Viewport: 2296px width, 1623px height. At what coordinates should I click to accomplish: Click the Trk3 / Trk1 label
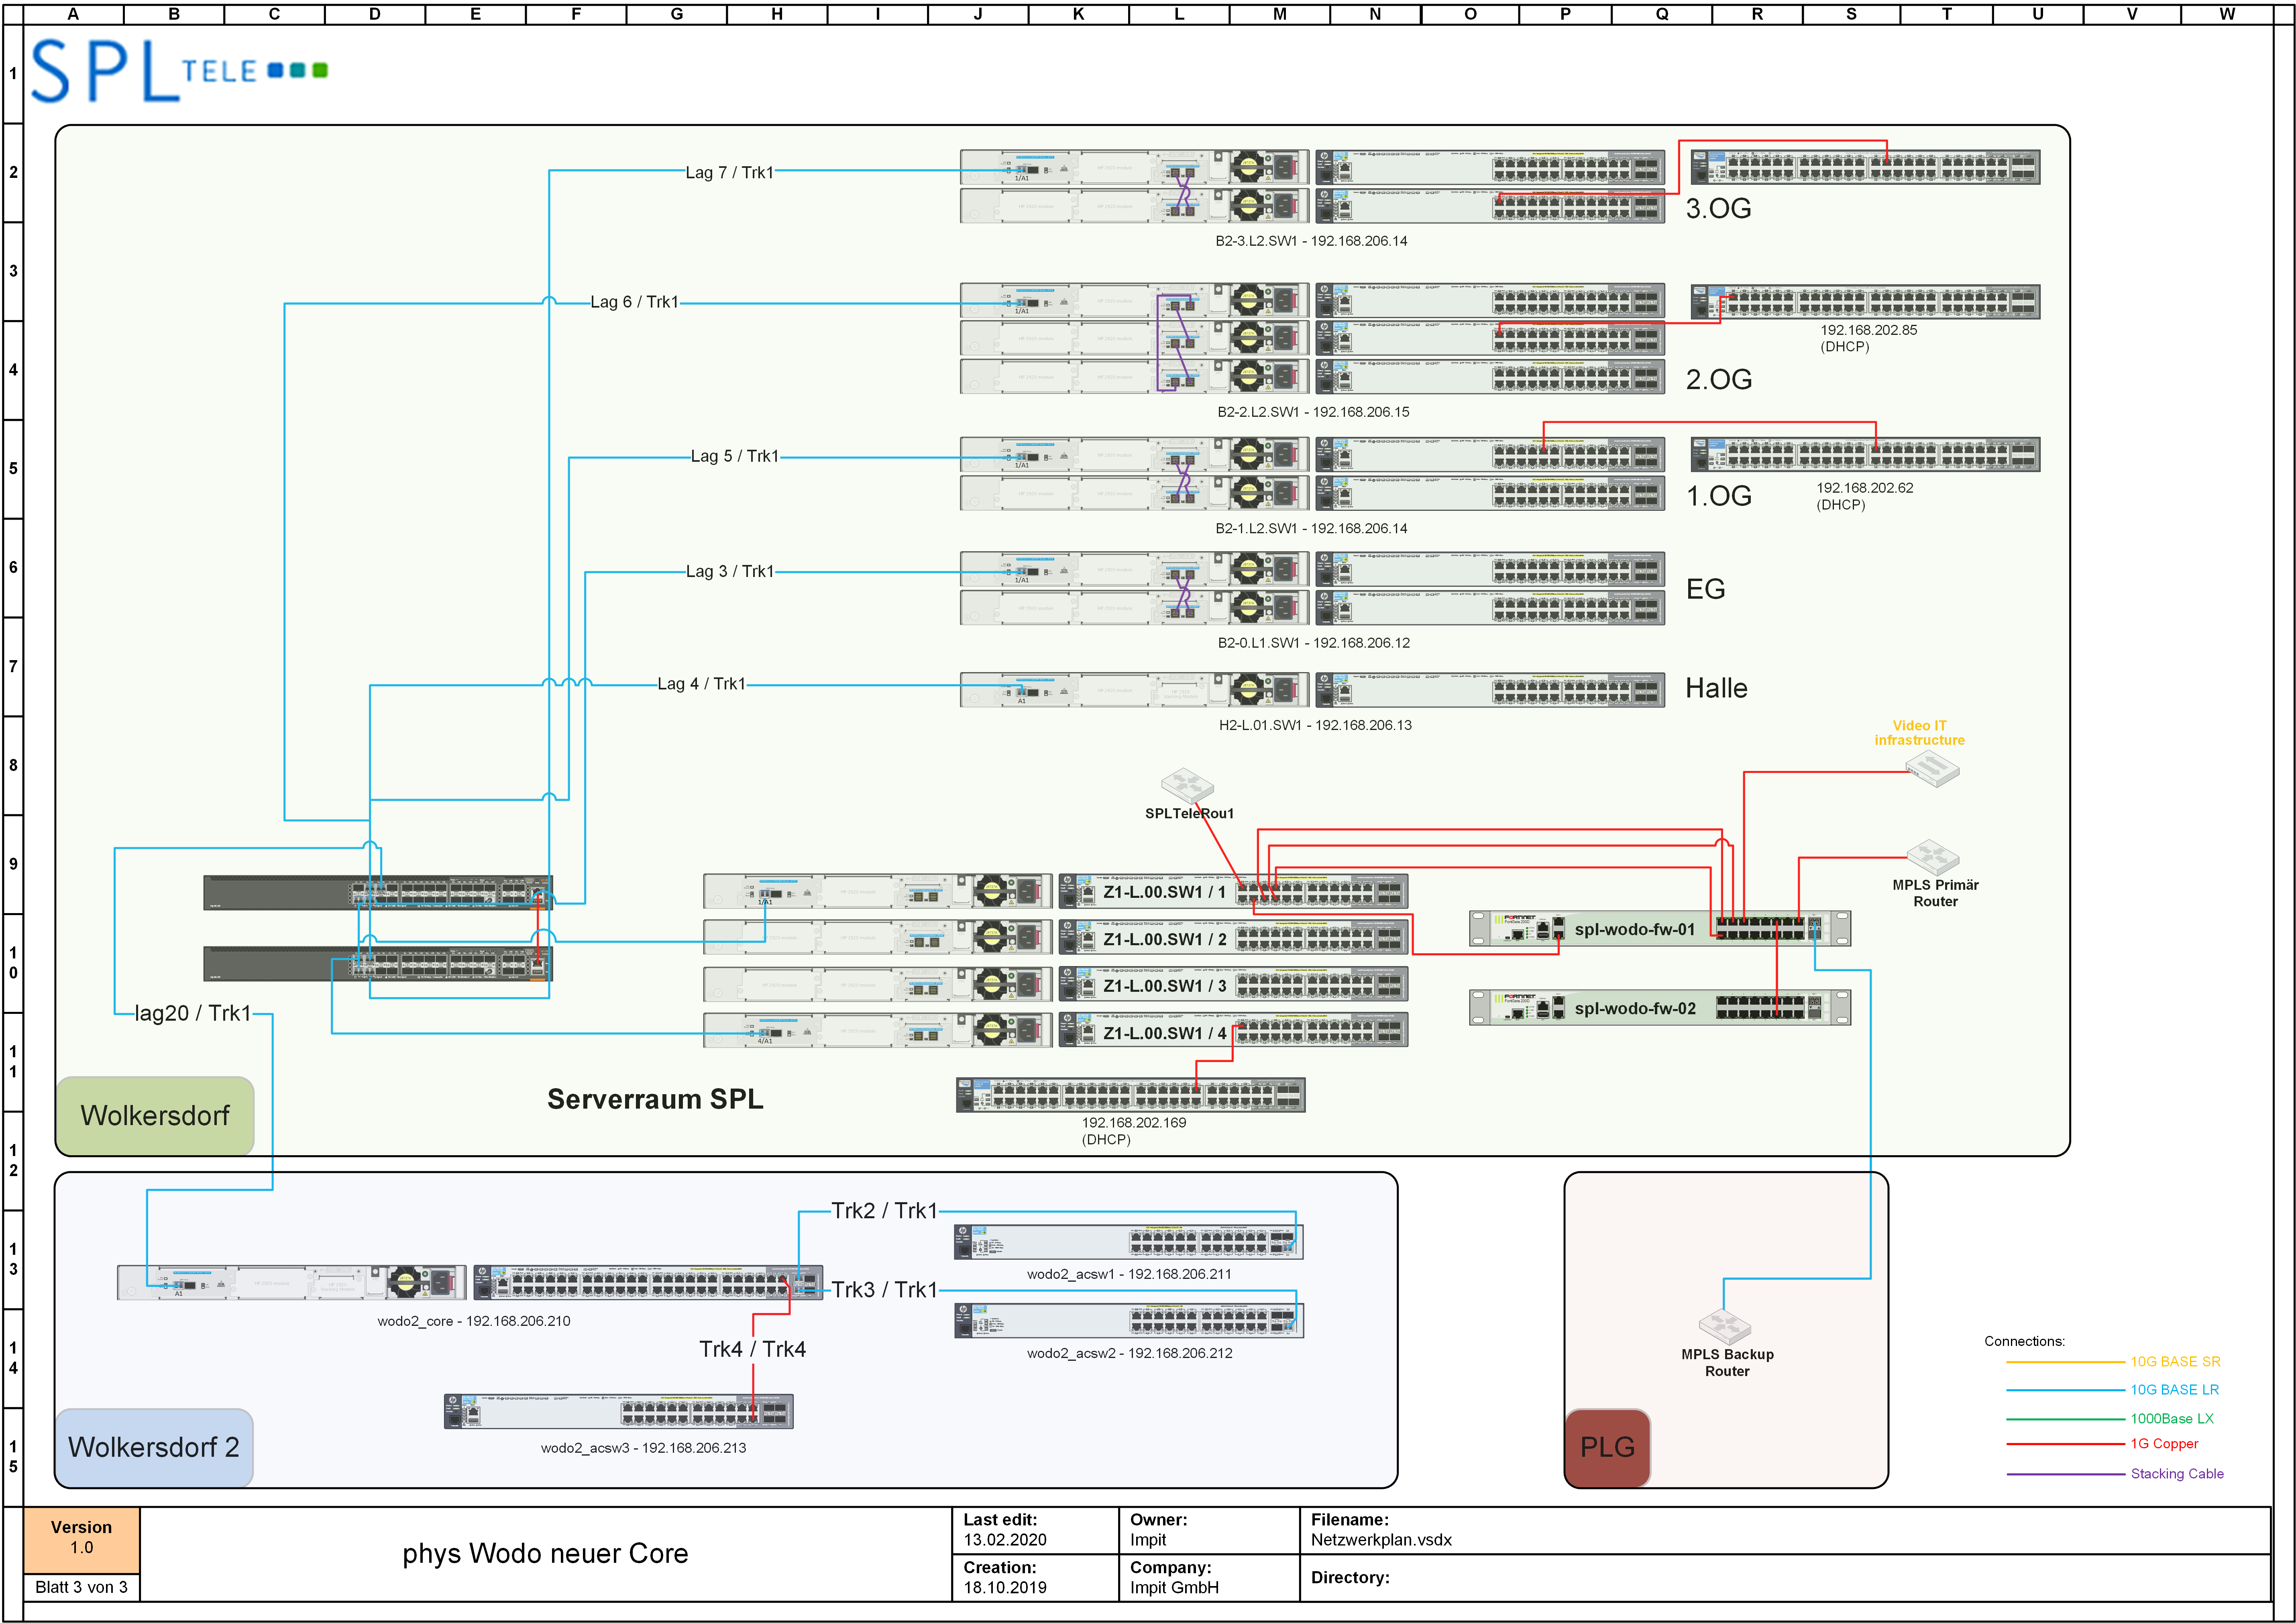(x=884, y=1290)
